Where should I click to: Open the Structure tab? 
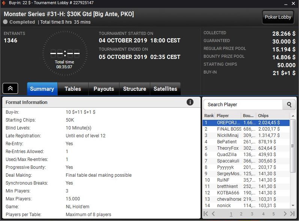tap(134, 89)
